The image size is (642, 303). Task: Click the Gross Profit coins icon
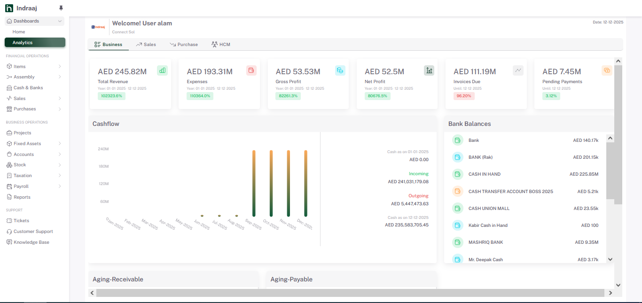coord(340,70)
